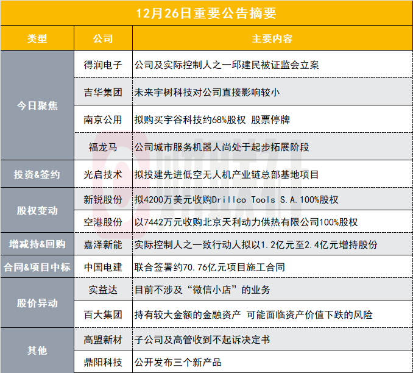Screen dimensions: 413x373
Task: Select company cell 福龙马
Action: coord(103,147)
